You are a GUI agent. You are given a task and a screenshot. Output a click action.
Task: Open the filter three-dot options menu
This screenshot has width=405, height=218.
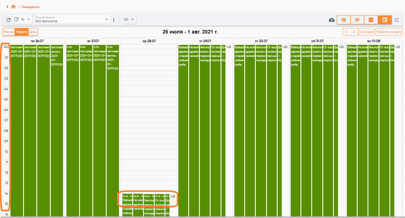[x=114, y=20]
